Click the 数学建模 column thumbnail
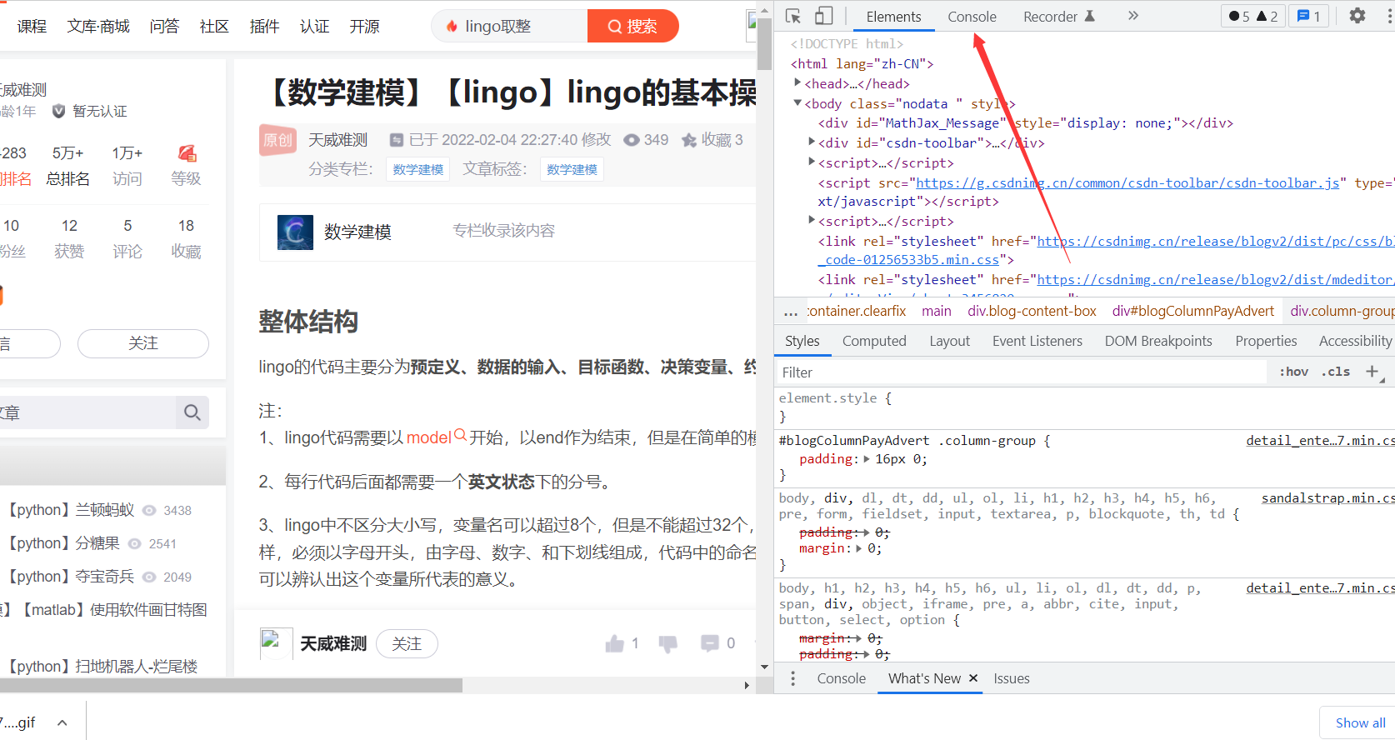 coord(295,232)
